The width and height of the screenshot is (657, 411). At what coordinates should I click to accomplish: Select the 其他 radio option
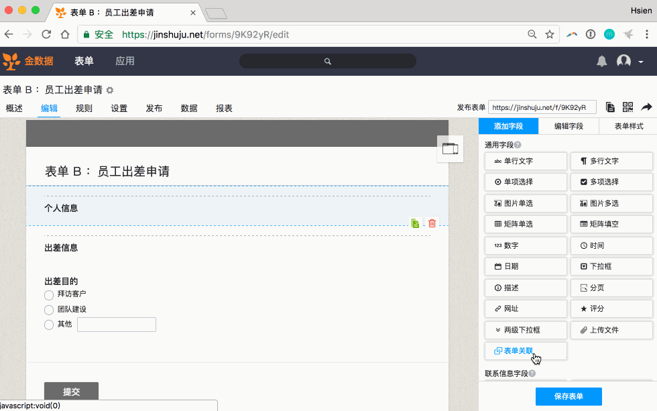[x=48, y=325]
